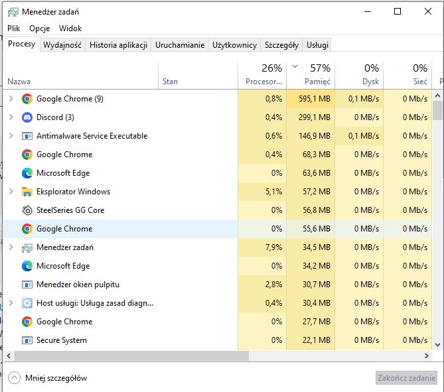Click the Zakończ zadanie button
The width and height of the screenshot is (444, 392).
(406, 378)
